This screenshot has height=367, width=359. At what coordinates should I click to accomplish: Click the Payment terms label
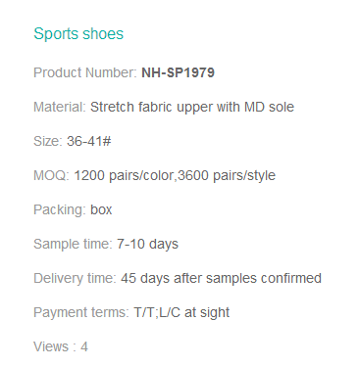(81, 312)
